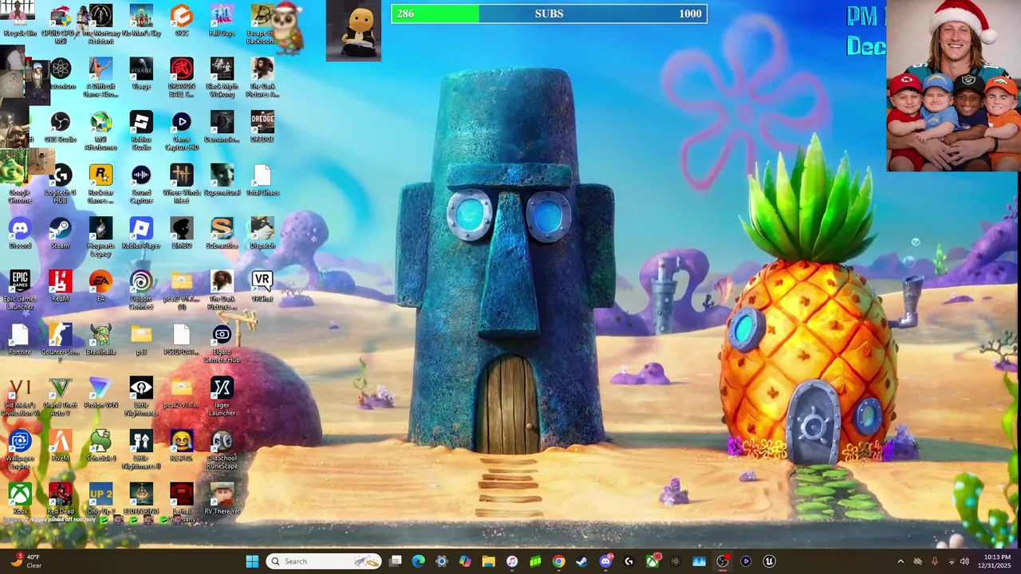Open the Jagex Launcher shortcut
Image resolution: width=1021 pixels, height=574 pixels.
pyautogui.click(x=222, y=397)
